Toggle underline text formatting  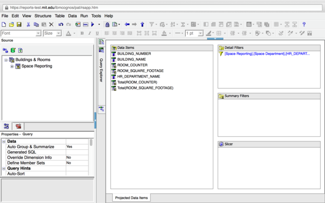point(96,33)
